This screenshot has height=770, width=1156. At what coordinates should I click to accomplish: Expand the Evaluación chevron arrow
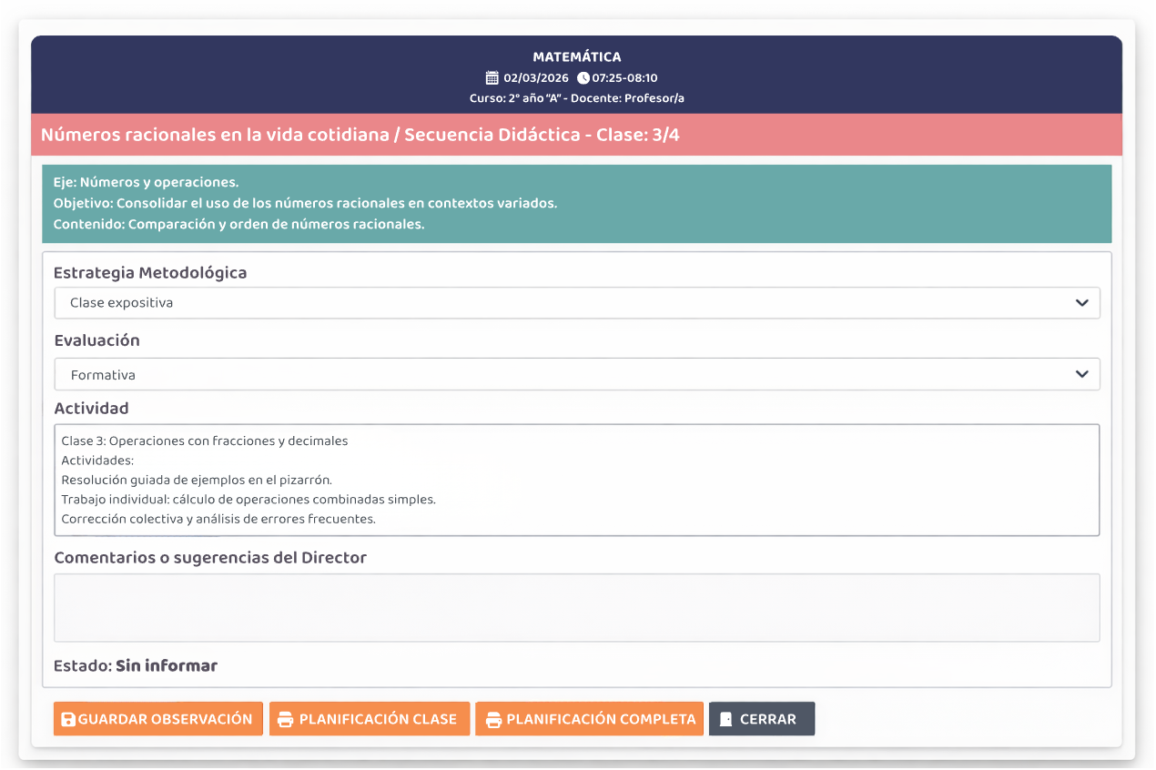tap(1081, 374)
